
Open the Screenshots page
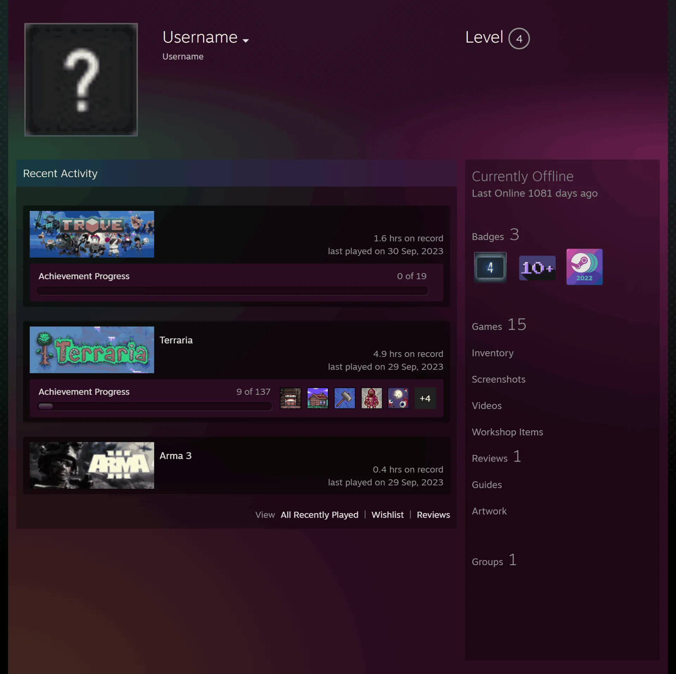click(x=499, y=379)
